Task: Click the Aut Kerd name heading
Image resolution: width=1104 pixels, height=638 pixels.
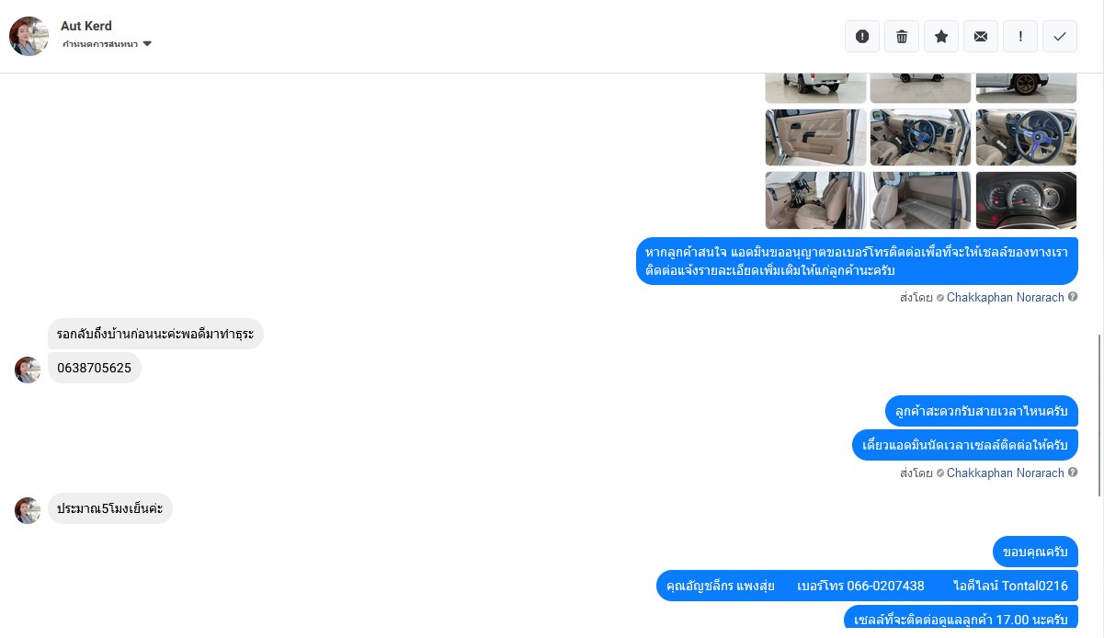Action: (86, 26)
